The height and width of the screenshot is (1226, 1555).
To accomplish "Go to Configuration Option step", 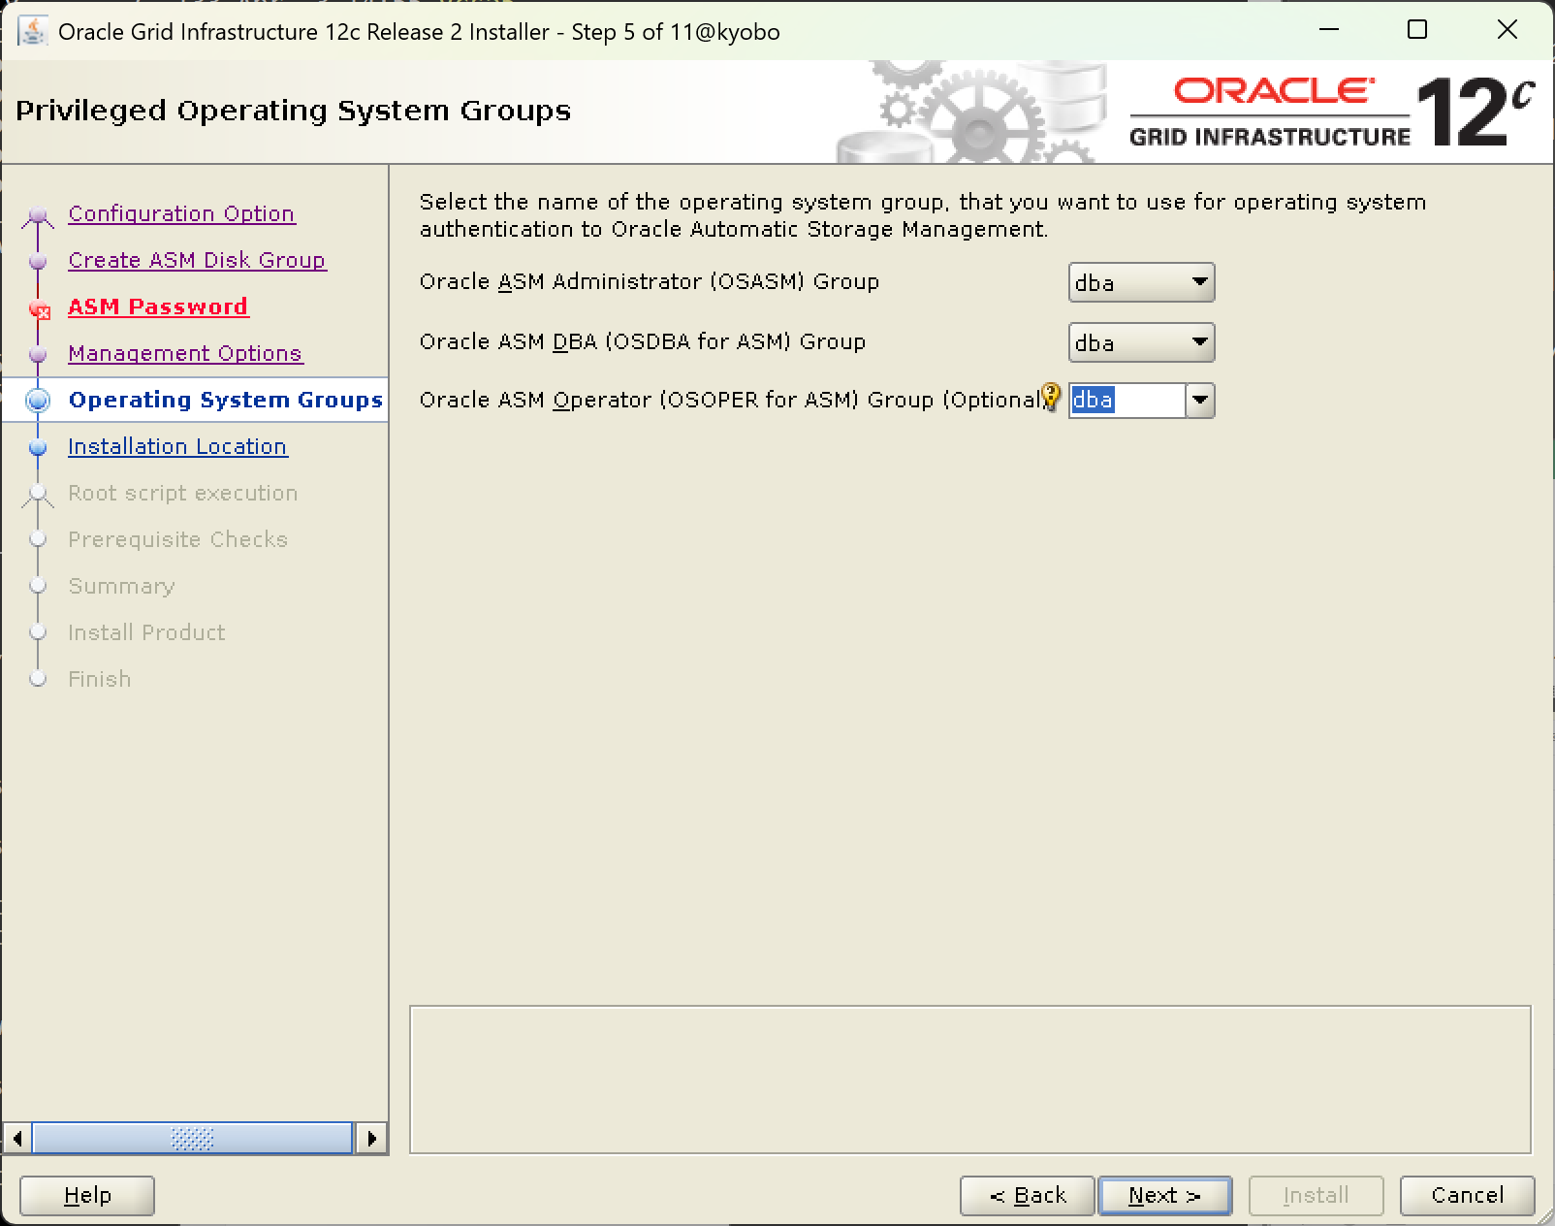I will tap(181, 213).
